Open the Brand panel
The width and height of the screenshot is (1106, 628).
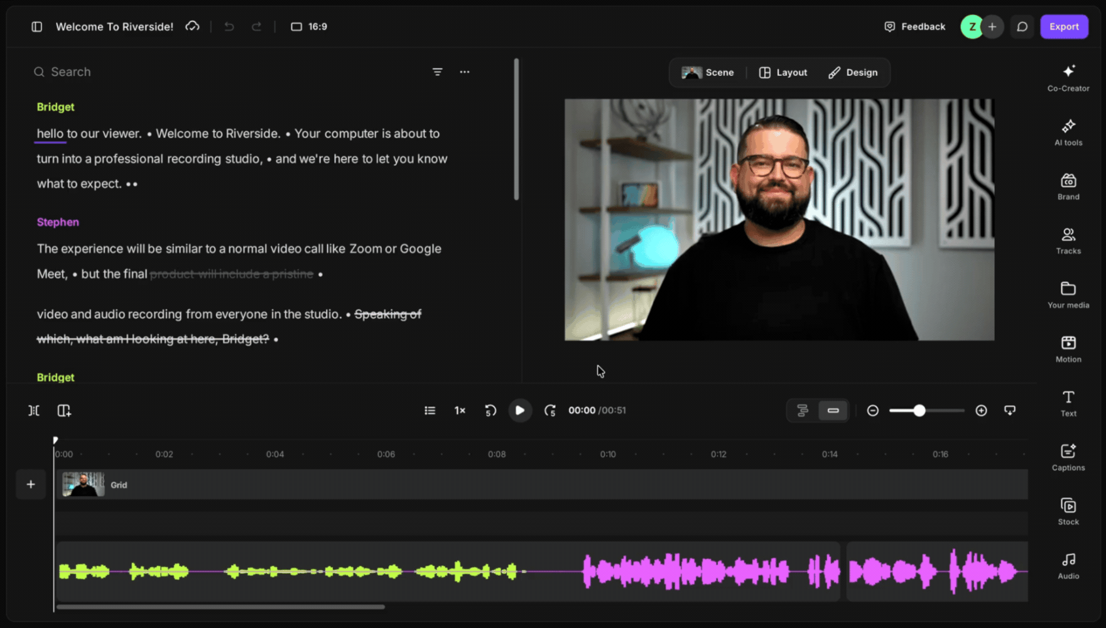tap(1068, 187)
